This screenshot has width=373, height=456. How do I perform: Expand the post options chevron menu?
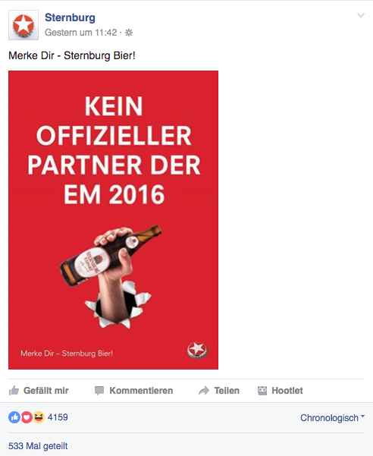click(361, 15)
